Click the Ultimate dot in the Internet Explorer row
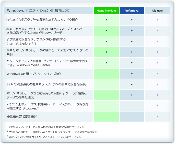This screenshot has height=144, width=175. click(x=157, y=41)
